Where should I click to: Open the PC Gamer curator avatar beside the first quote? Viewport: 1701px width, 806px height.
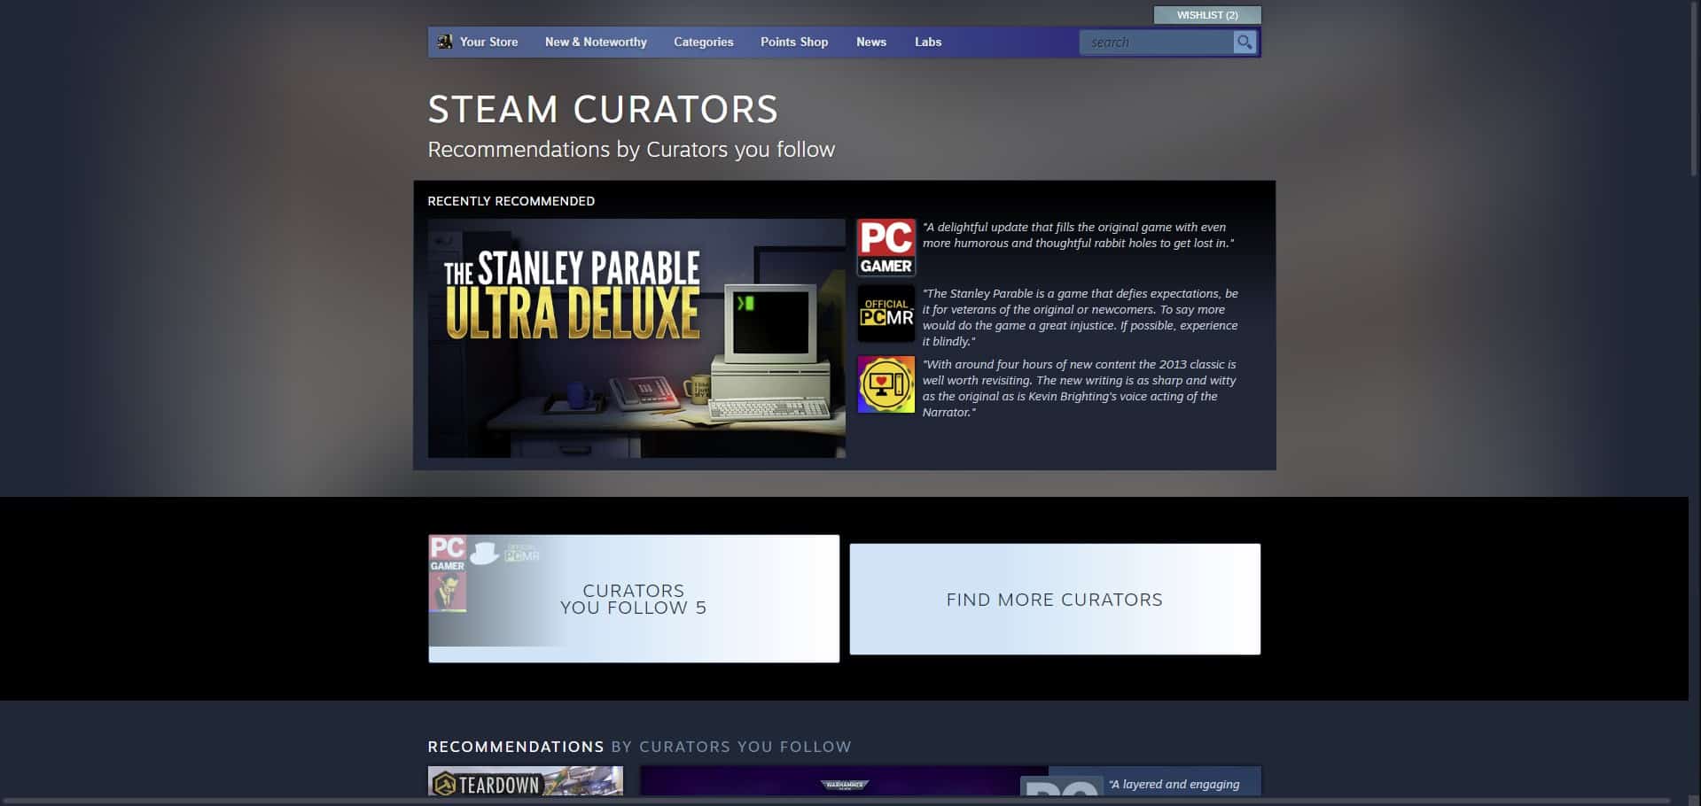point(886,246)
